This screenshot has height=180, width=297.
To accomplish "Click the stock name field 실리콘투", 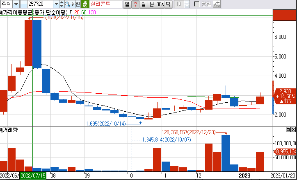I will tap(106, 4).
